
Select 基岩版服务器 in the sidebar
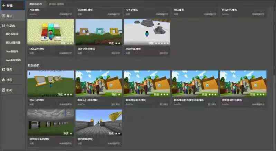coord(13,43)
